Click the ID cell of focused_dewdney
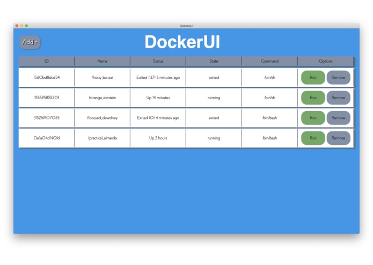The image size is (373, 265). pyautogui.click(x=46, y=118)
